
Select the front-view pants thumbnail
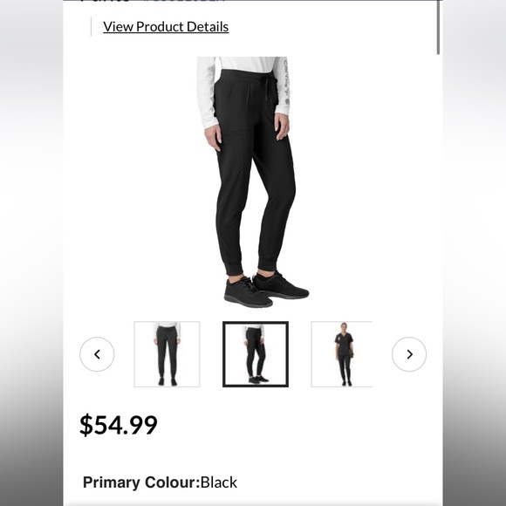tap(168, 354)
